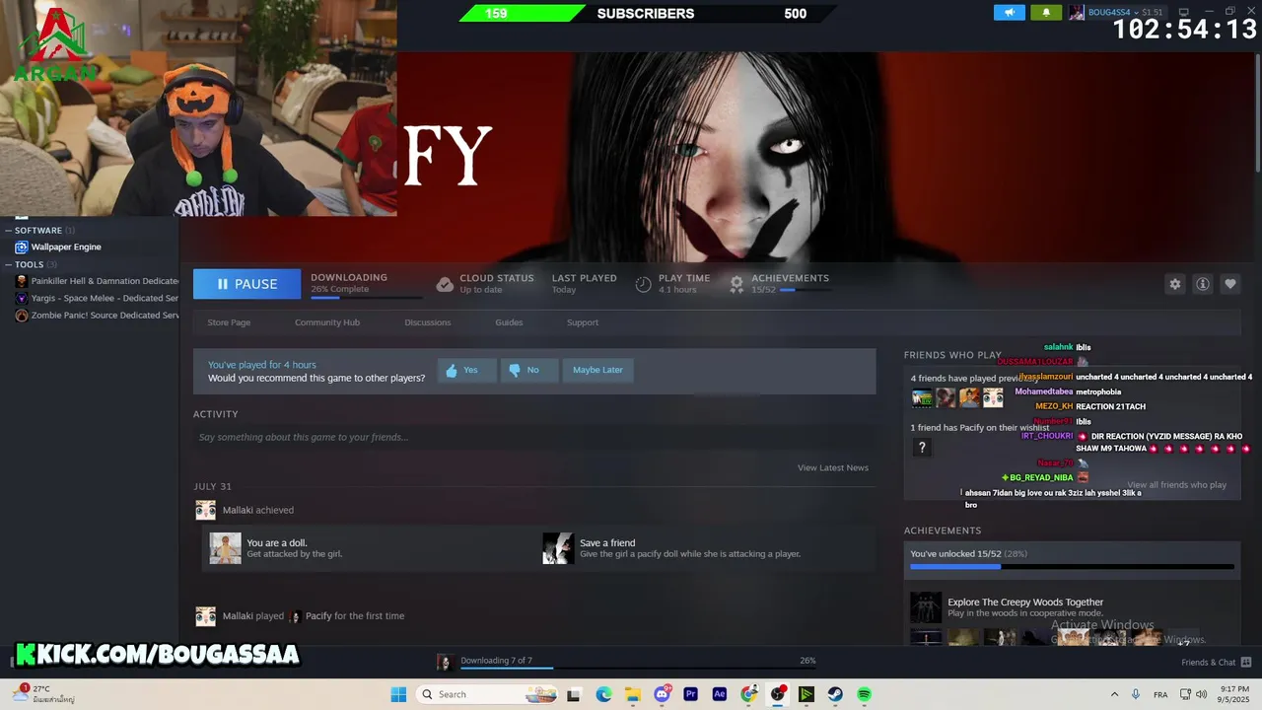Select Painkiller Hell & Damnation Dedicated Server
The width and height of the screenshot is (1262, 710).
(x=97, y=281)
